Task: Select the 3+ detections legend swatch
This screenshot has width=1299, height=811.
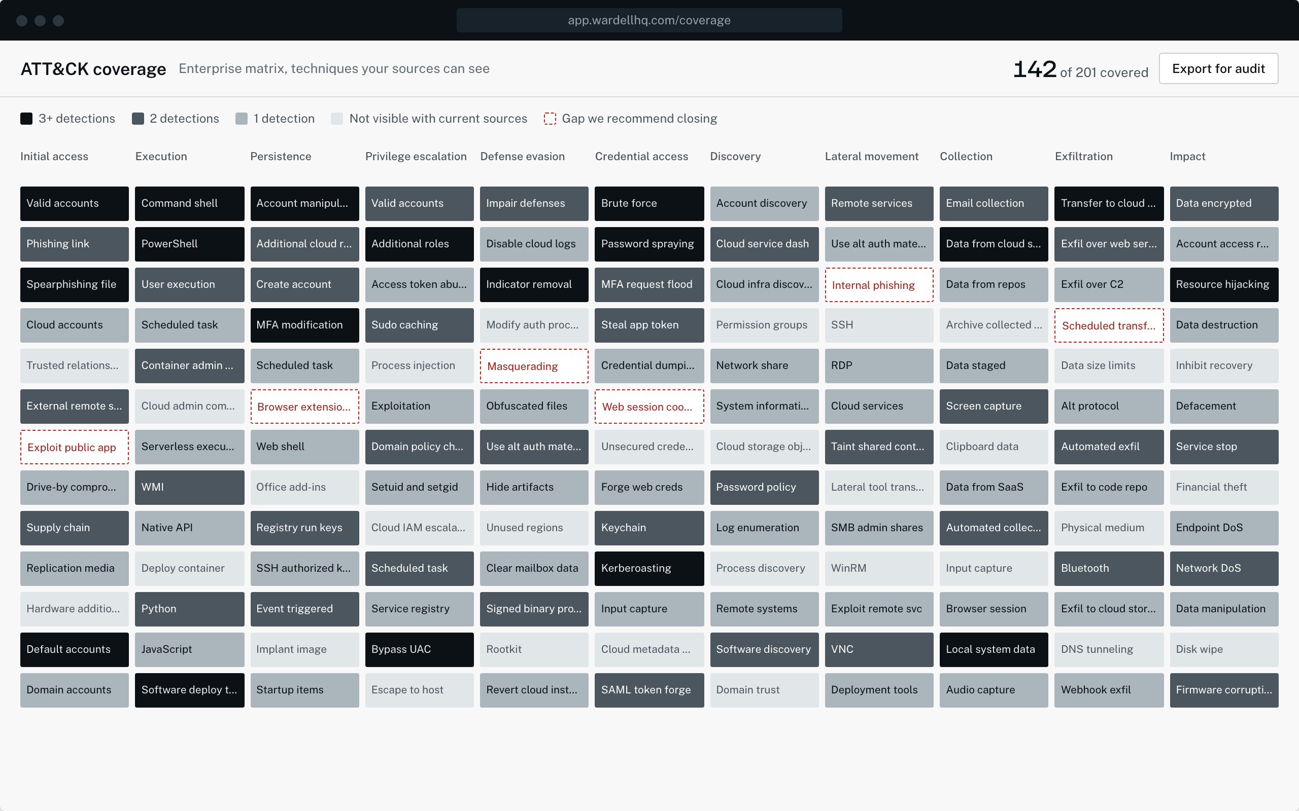Action: [x=26, y=119]
